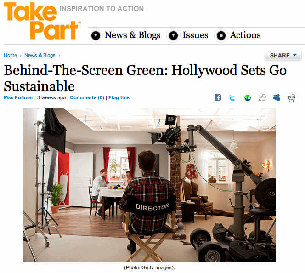
Task: Expand the Issues dropdown arrow
Action: (x=173, y=35)
